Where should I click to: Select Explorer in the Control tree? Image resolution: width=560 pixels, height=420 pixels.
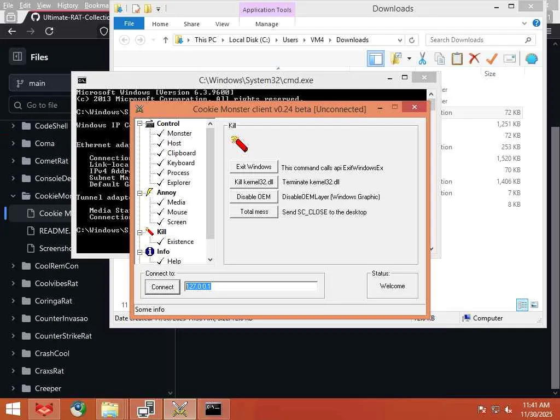pos(179,183)
